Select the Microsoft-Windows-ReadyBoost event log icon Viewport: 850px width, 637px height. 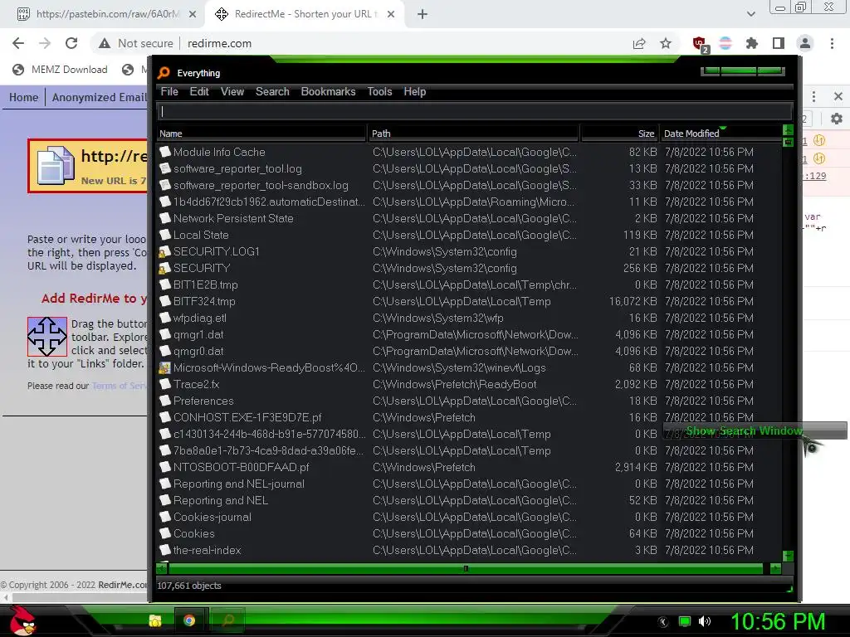click(x=165, y=367)
